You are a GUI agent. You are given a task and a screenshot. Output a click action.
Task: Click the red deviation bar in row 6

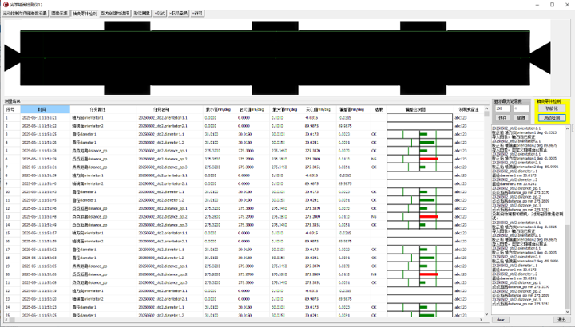(x=429, y=158)
